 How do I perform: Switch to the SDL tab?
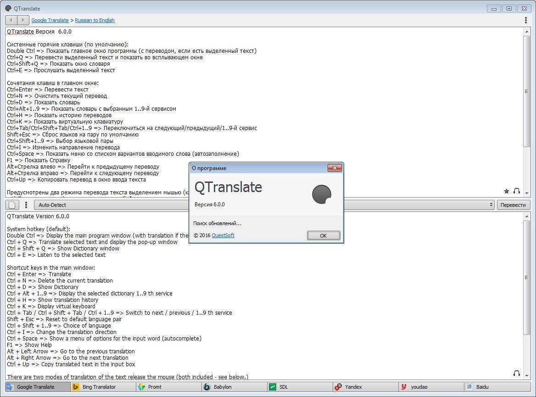click(x=300, y=387)
